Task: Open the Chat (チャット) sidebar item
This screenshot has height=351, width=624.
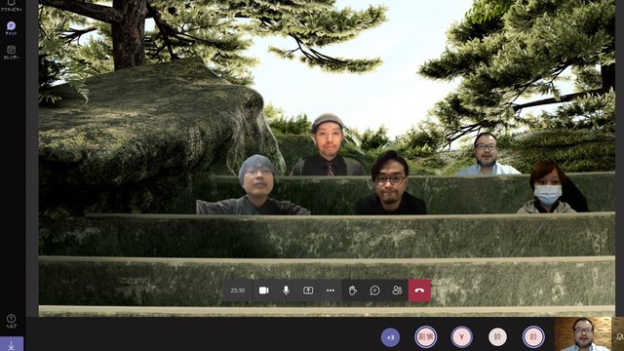Action: pyautogui.click(x=11, y=28)
